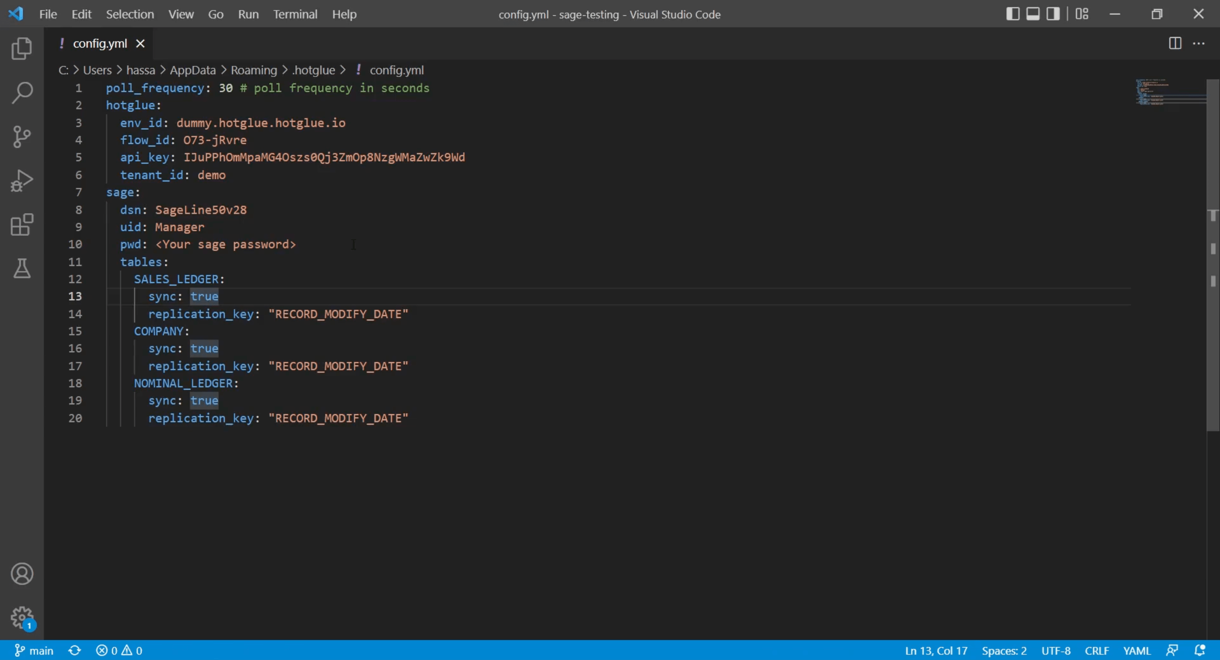
Task: Open the Go menu
Action: coord(215,14)
